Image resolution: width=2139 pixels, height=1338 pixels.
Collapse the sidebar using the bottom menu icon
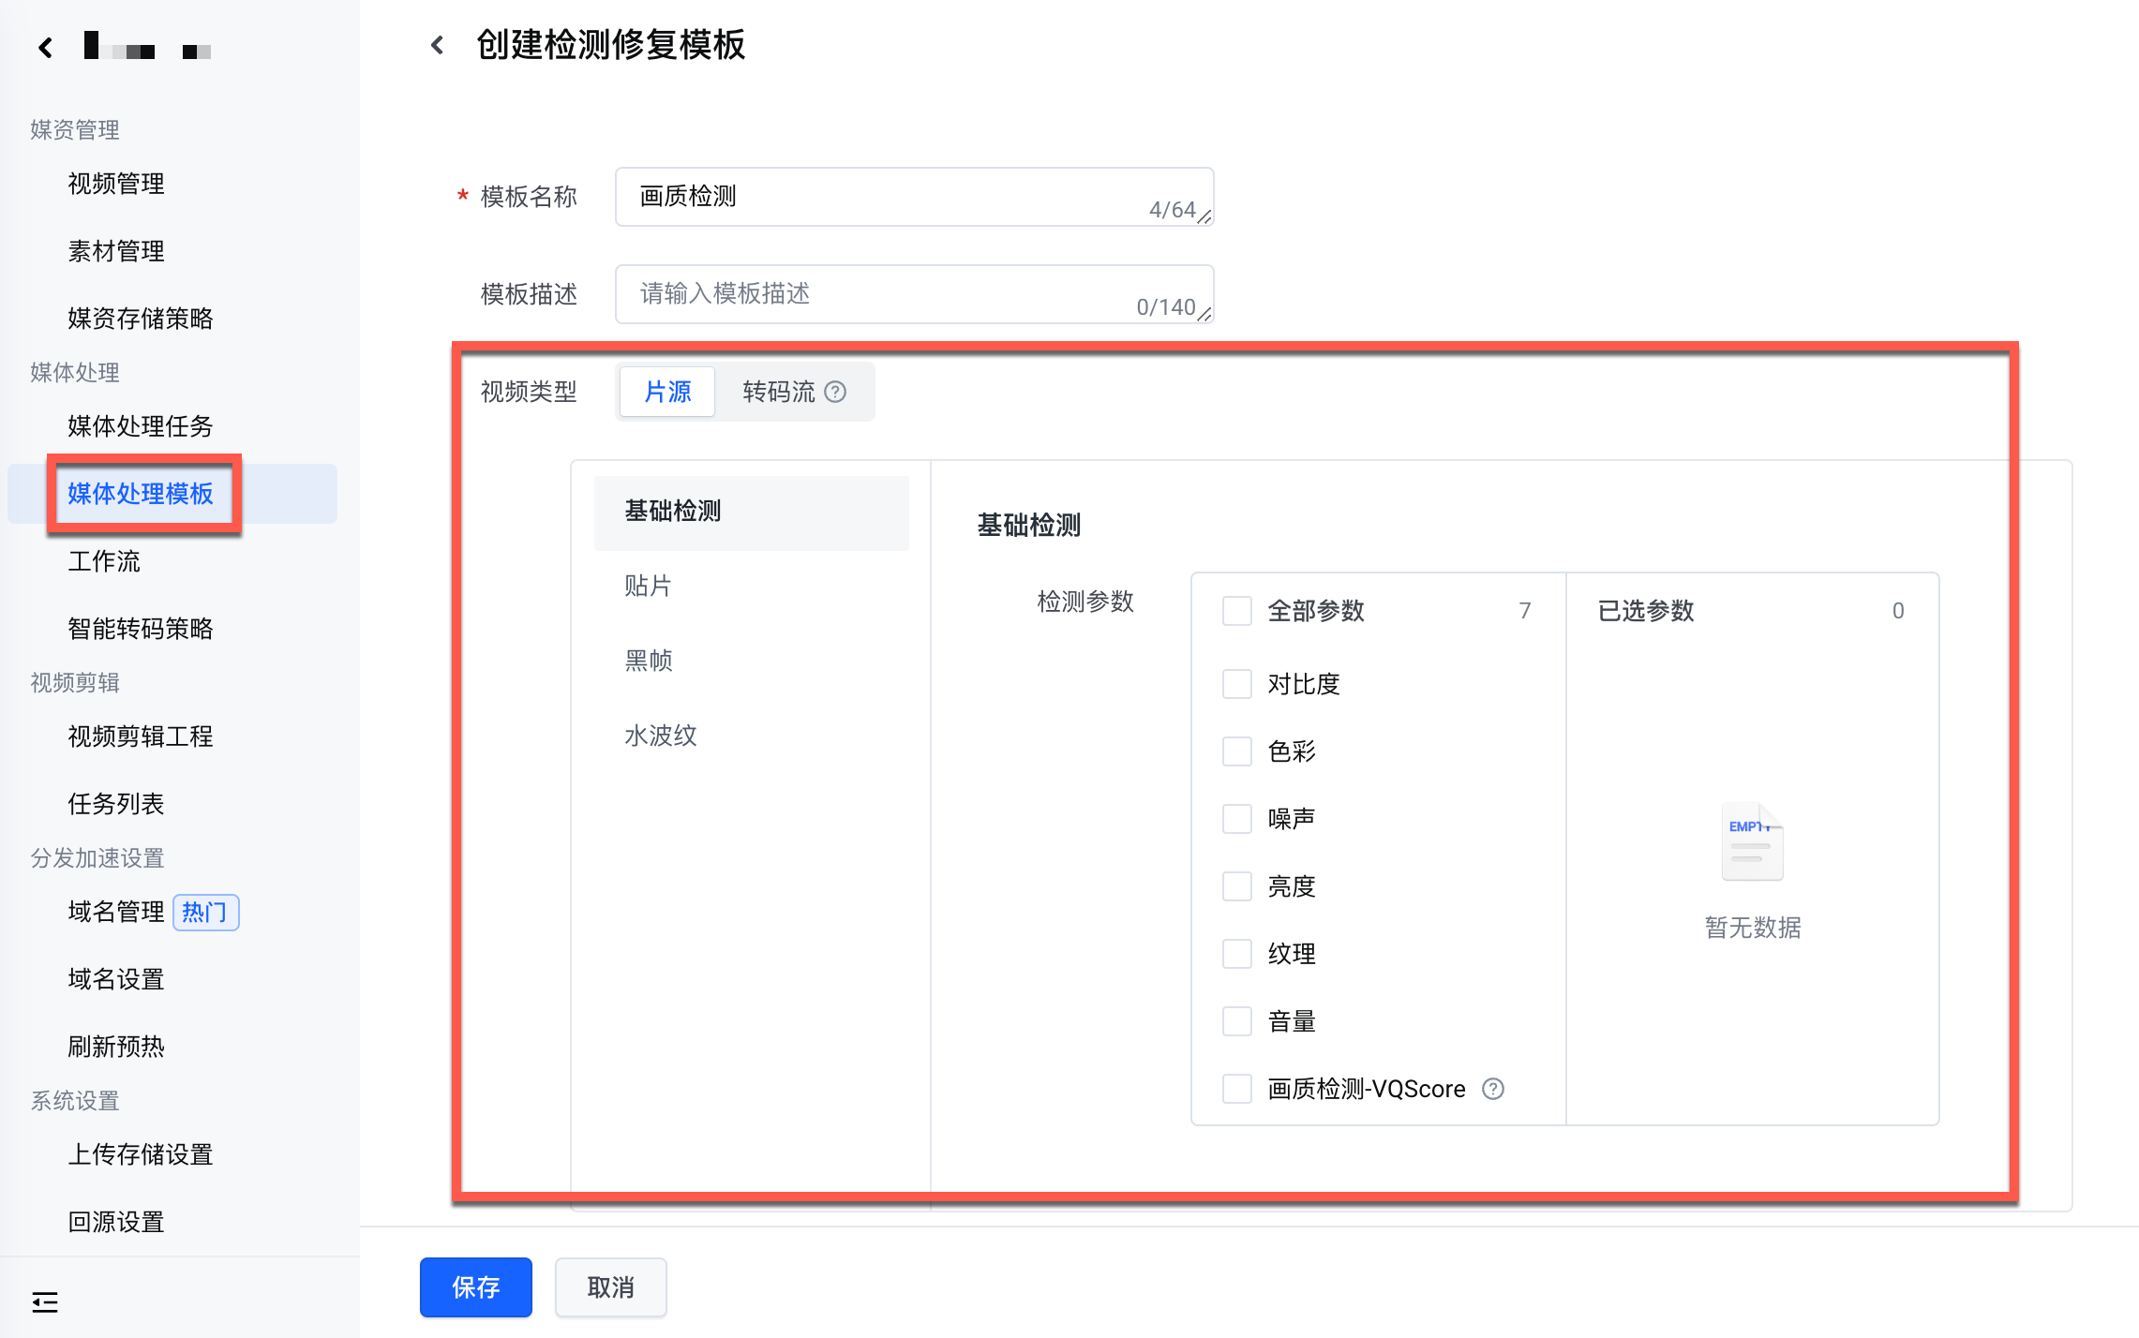pos(45,1301)
